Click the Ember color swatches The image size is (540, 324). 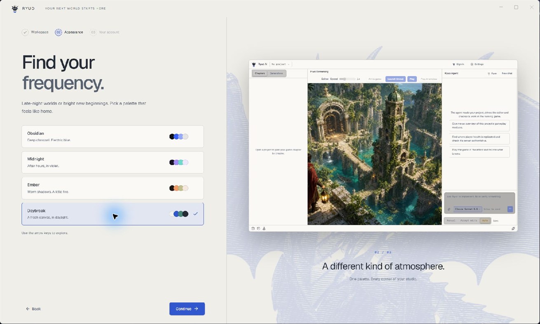click(x=179, y=188)
